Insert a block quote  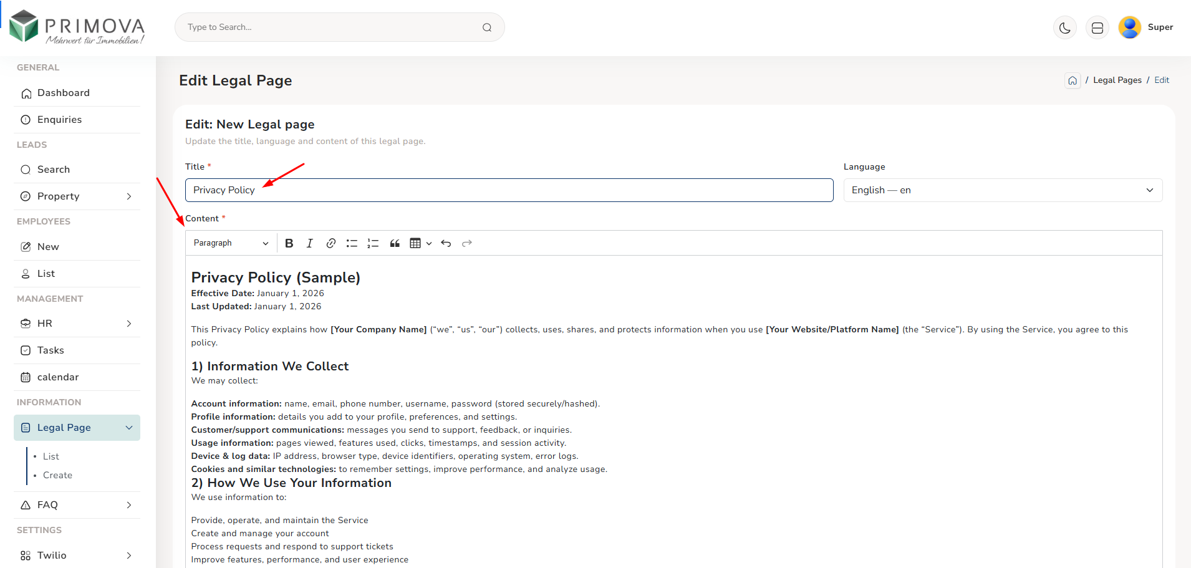(x=395, y=243)
